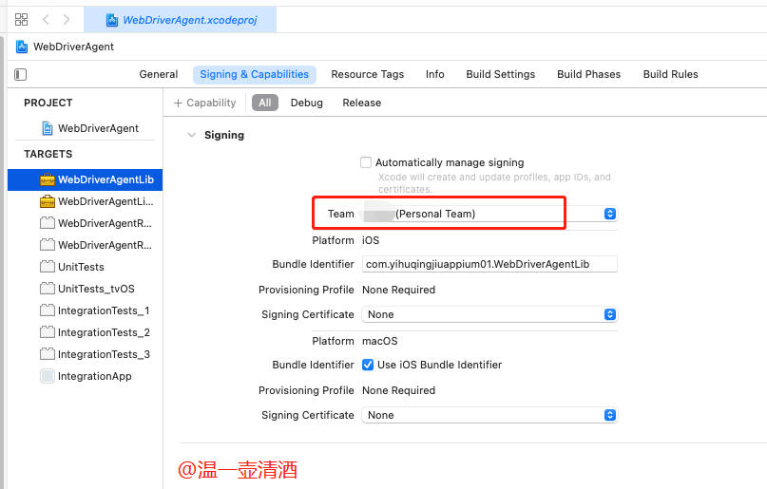
Task: Open macOS Signing Certificate dropdown
Action: click(489, 415)
